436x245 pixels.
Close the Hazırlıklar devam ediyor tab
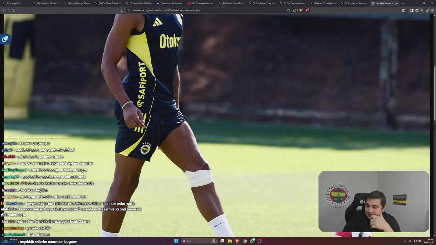396,3
